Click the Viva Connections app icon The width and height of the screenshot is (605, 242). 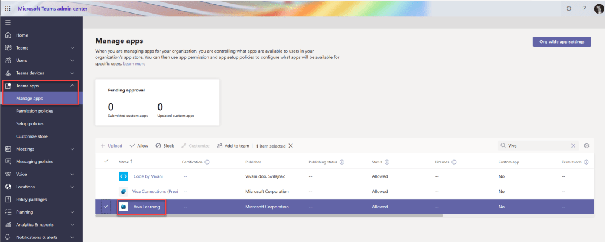point(123,191)
